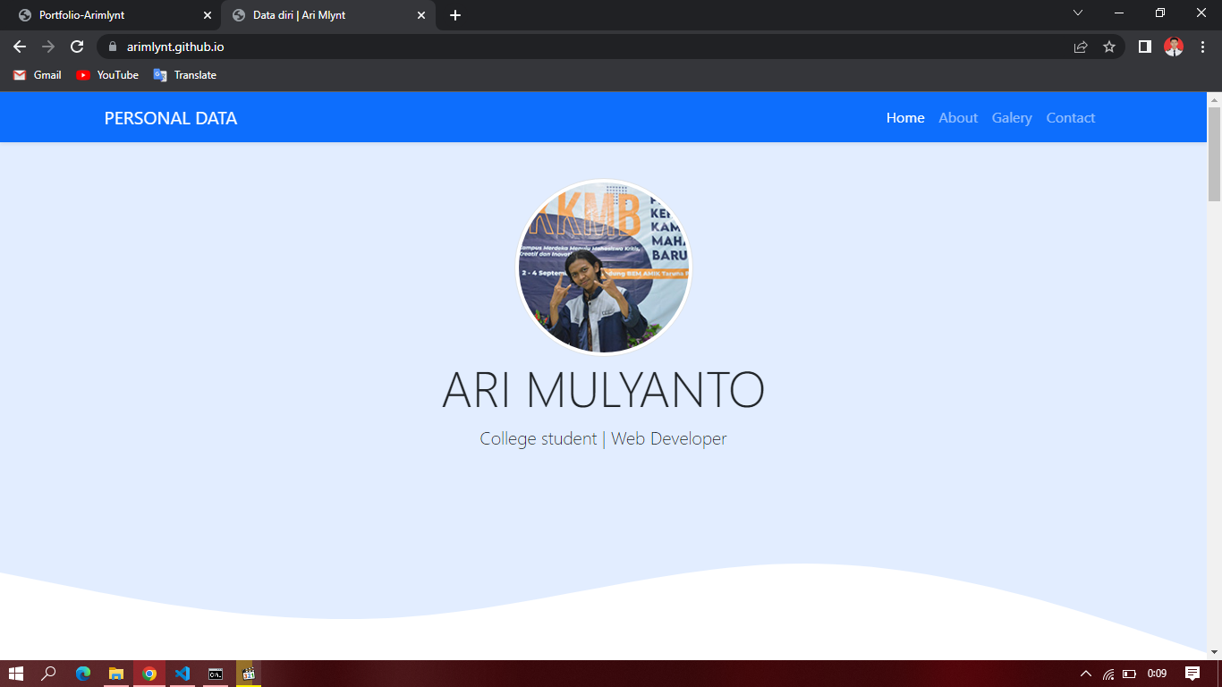Open File Explorer from the taskbar
This screenshot has height=687, width=1222.
tap(116, 674)
